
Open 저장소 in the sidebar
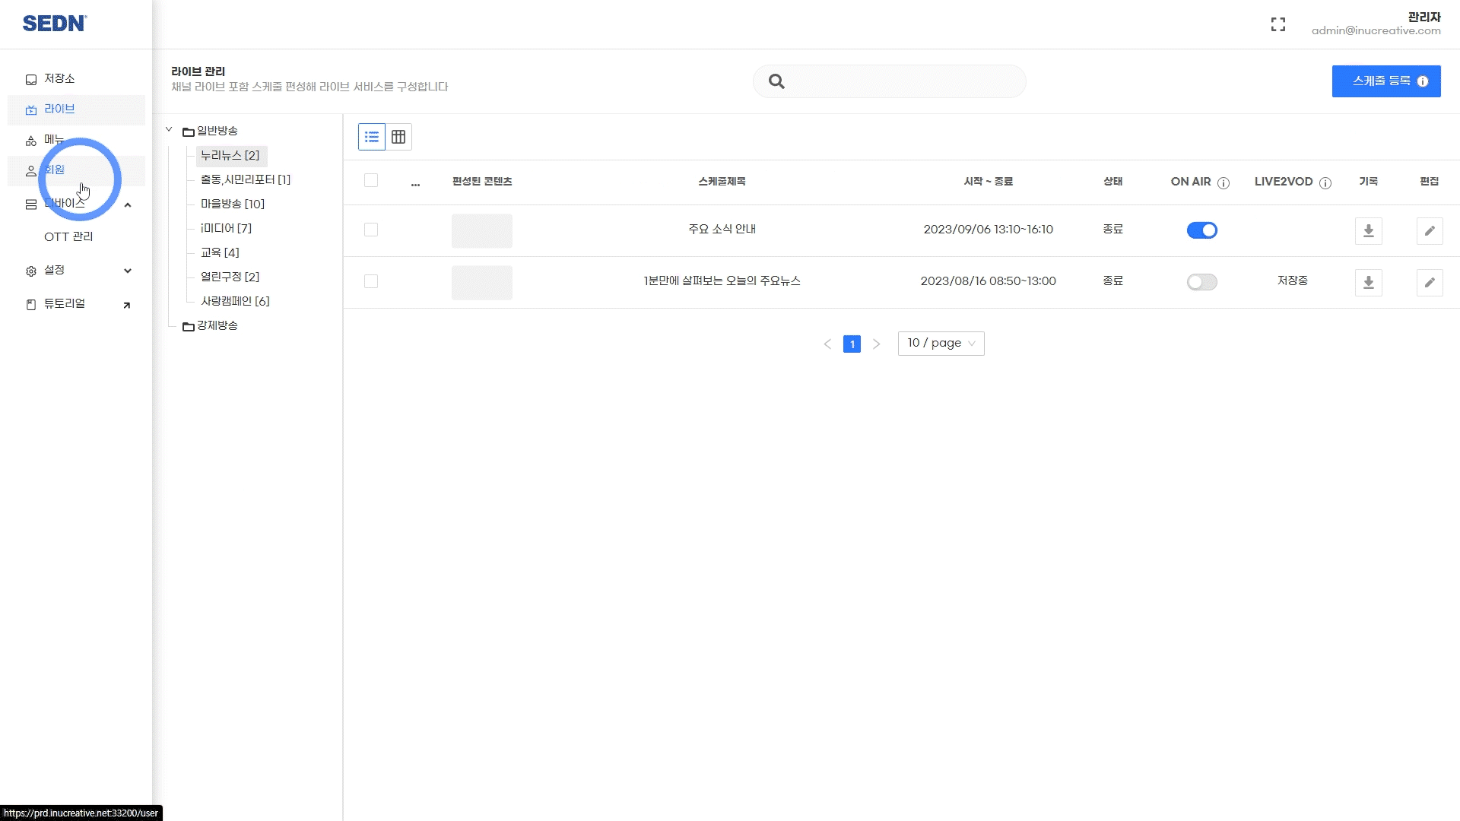[59, 79]
